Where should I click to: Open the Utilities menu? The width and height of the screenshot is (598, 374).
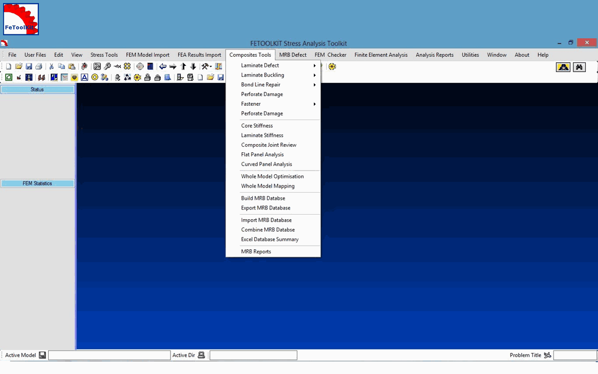(470, 55)
